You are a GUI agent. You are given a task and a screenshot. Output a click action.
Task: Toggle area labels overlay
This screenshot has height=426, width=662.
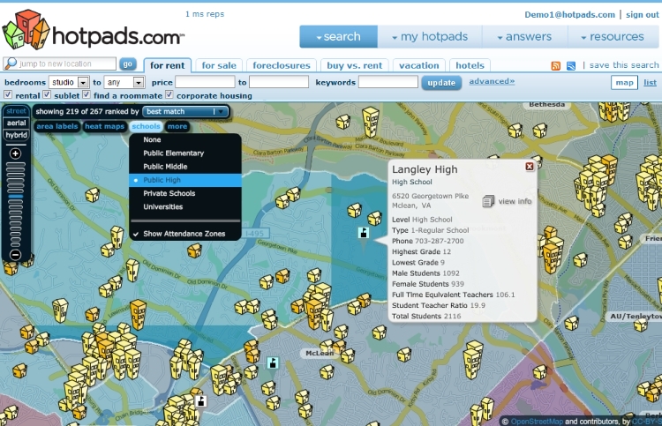(57, 126)
